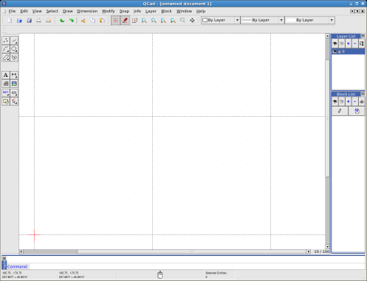367x281 pixels.
Task: Toggle draft mode red pencil button
Action: pos(125,21)
